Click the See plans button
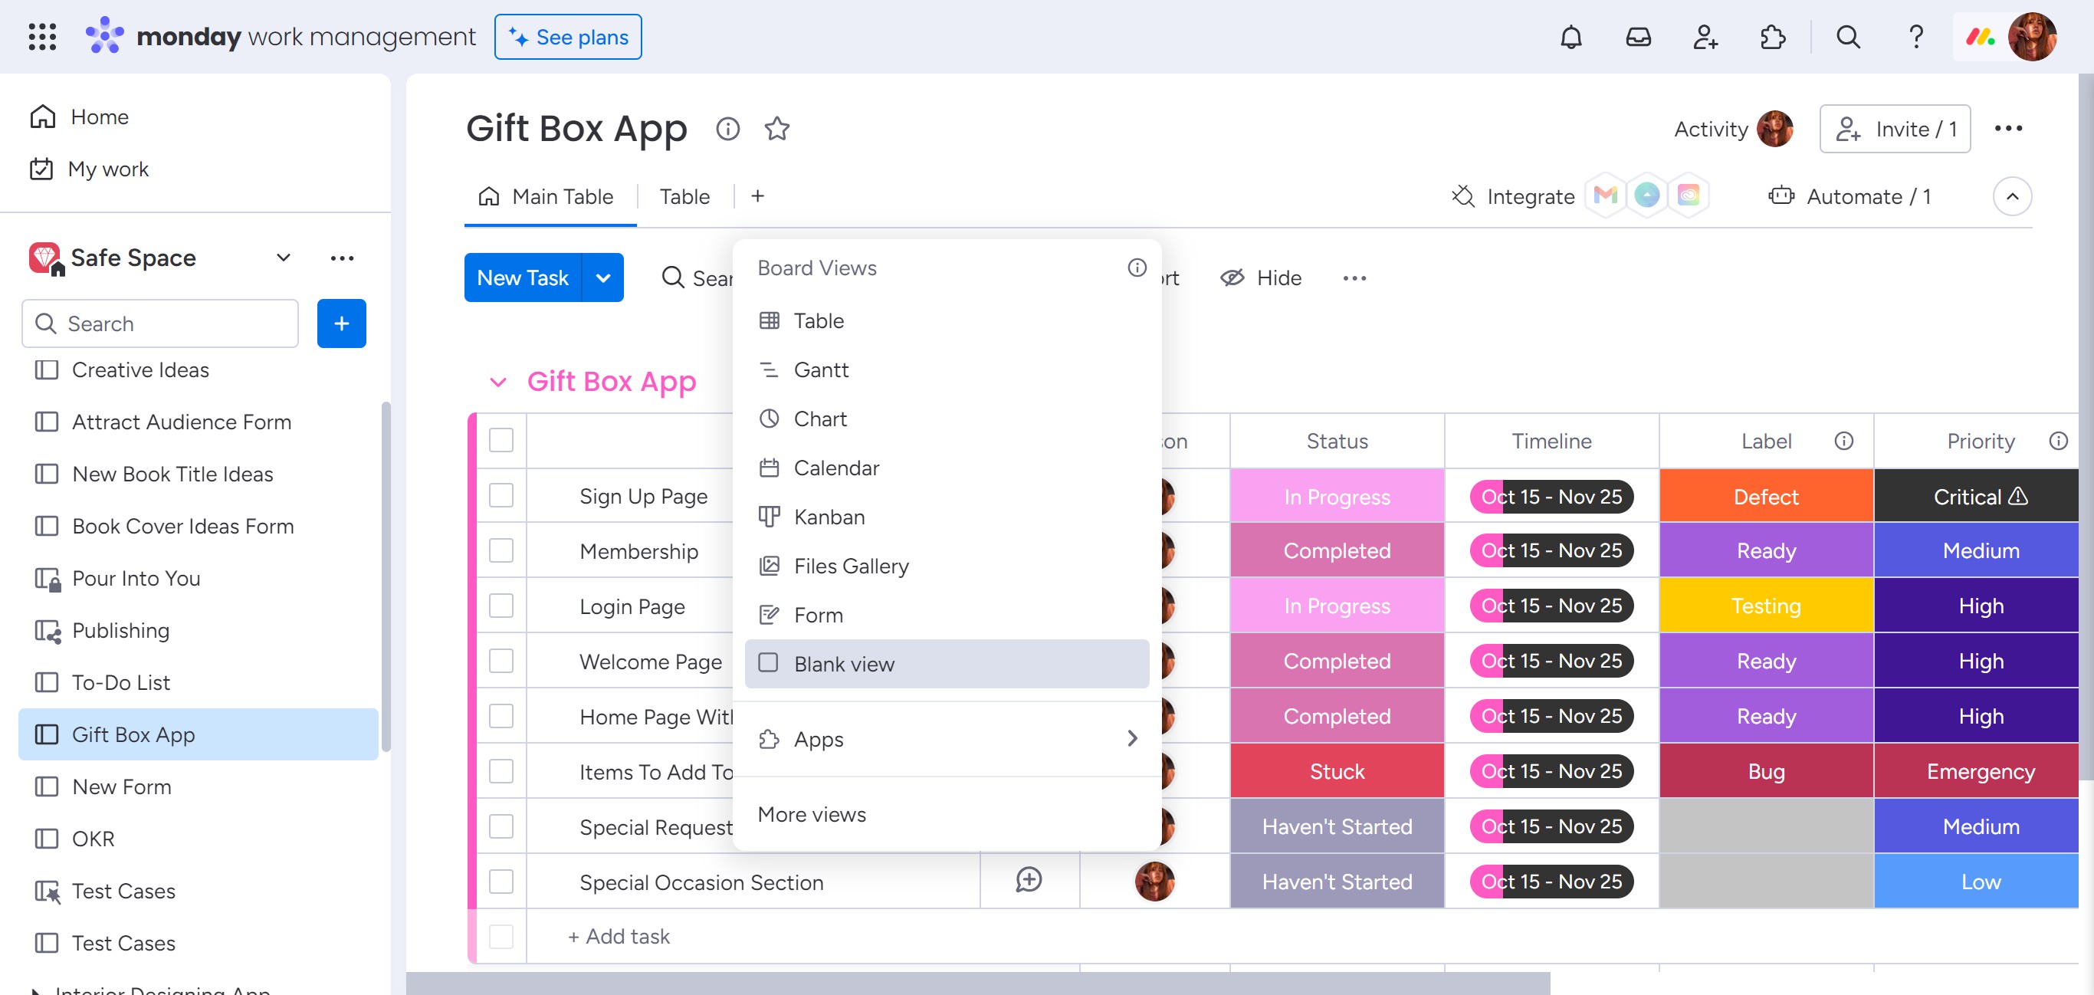The height and width of the screenshot is (995, 2094). point(567,38)
